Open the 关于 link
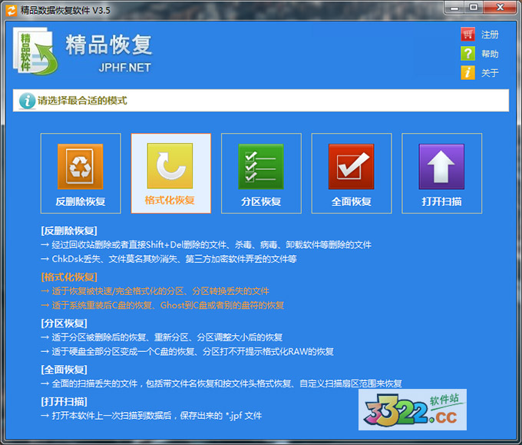The width and height of the screenshot is (522, 445). (490, 73)
